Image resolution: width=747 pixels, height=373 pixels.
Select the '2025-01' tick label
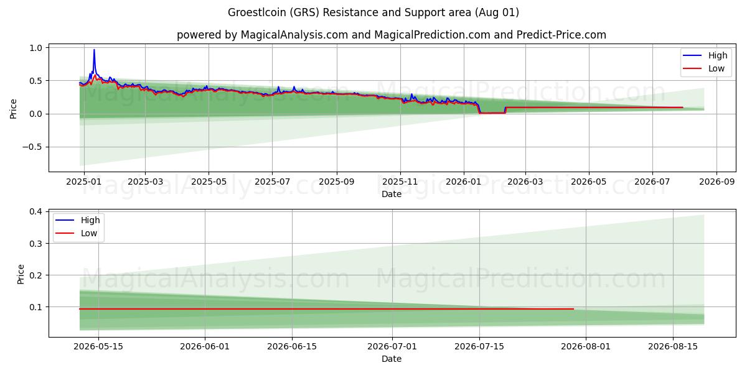tap(84, 182)
